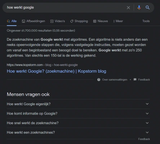Switch to the Afbeeldingen tab
Screen dimensions: 160x144
(x=34, y=21)
